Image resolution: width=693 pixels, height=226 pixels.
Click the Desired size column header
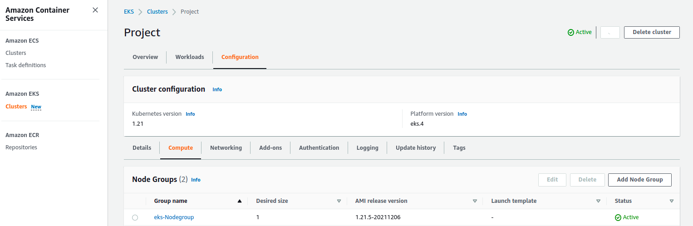pos(272,201)
